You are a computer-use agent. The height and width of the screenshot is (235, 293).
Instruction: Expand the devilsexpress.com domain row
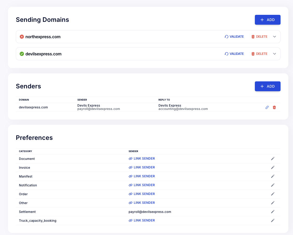275,54
